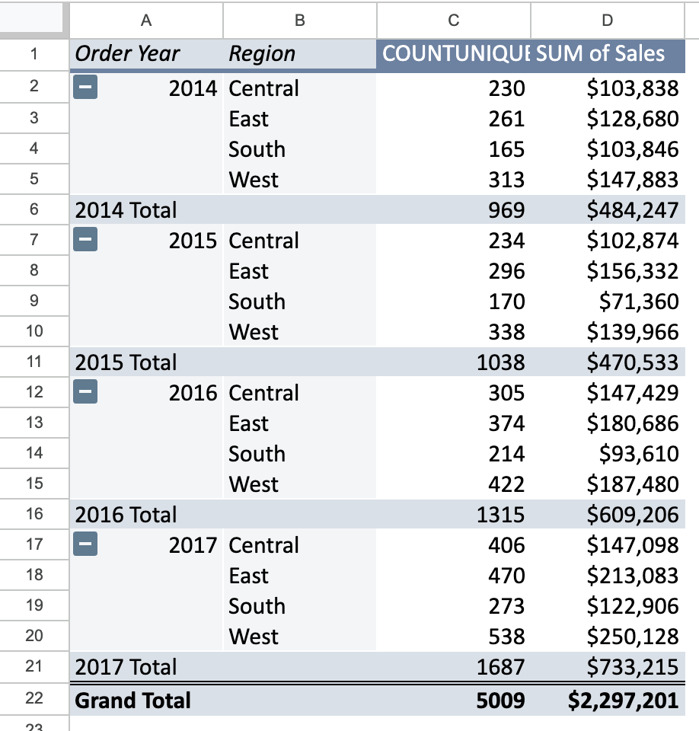Select the Grand Total label cell
The width and height of the screenshot is (699, 731).
[133, 700]
